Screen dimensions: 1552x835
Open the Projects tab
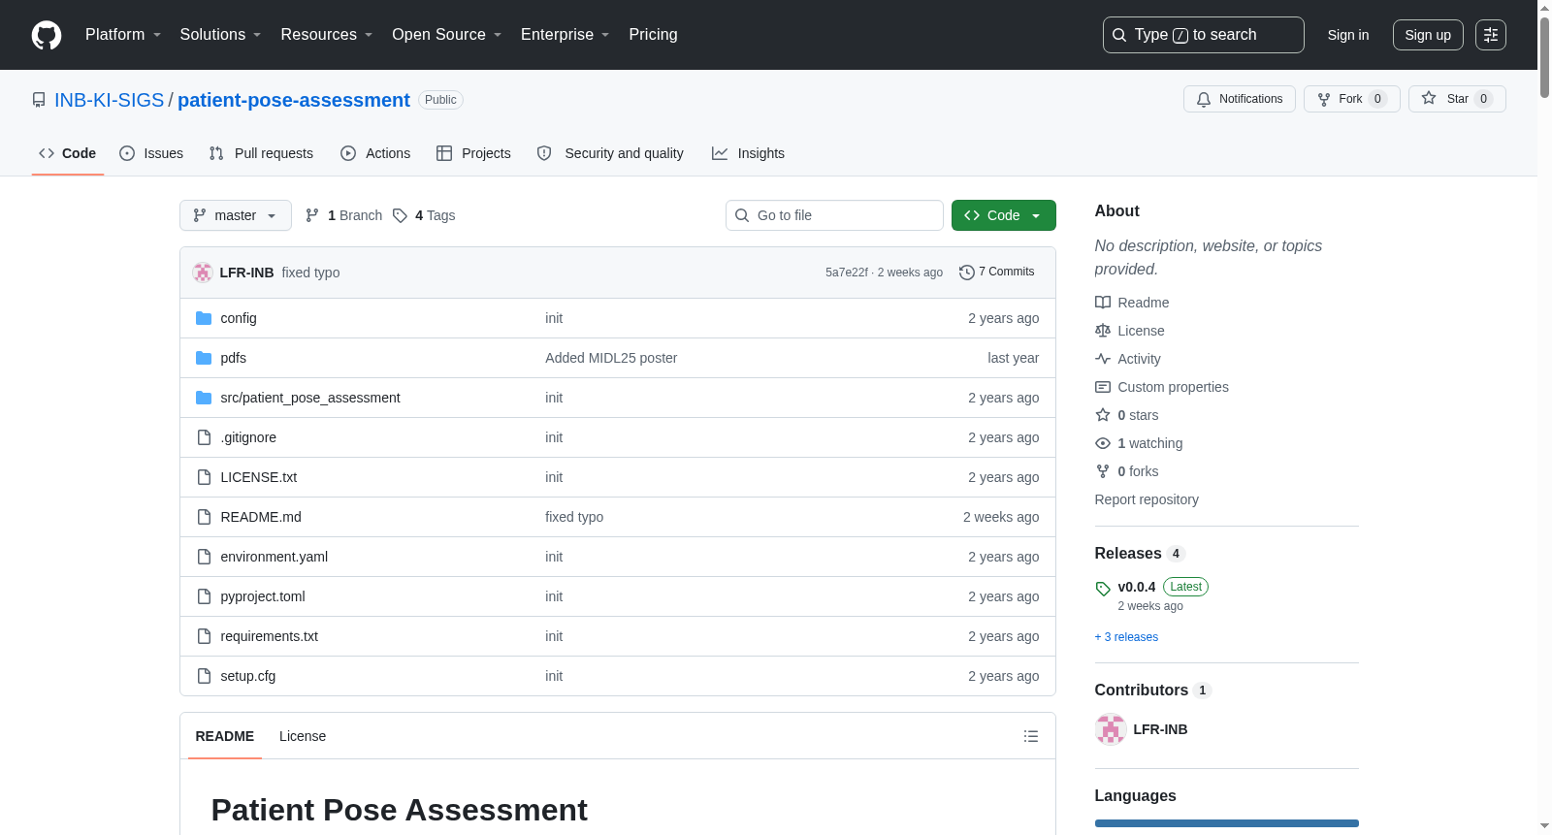pyautogui.click(x=473, y=153)
